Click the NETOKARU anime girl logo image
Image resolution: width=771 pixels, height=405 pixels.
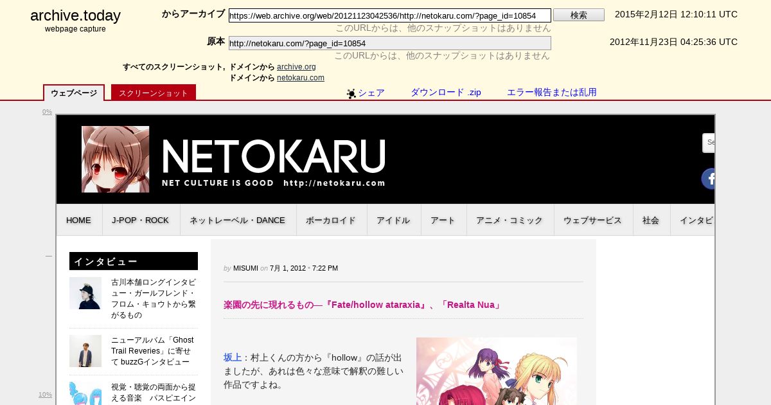click(116, 159)
